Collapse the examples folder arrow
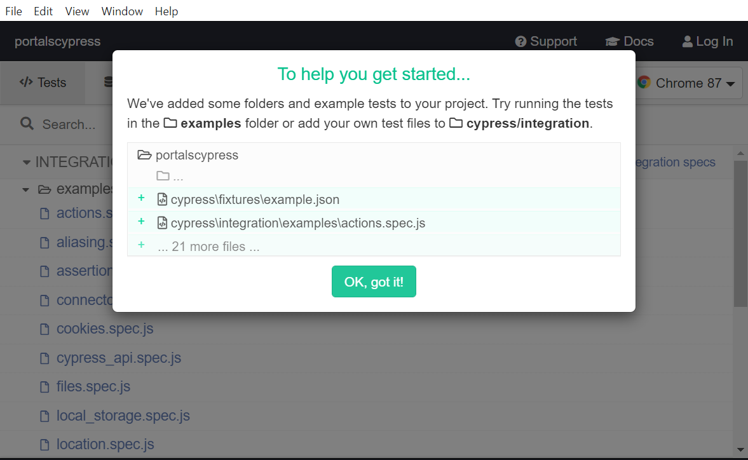 26,190
